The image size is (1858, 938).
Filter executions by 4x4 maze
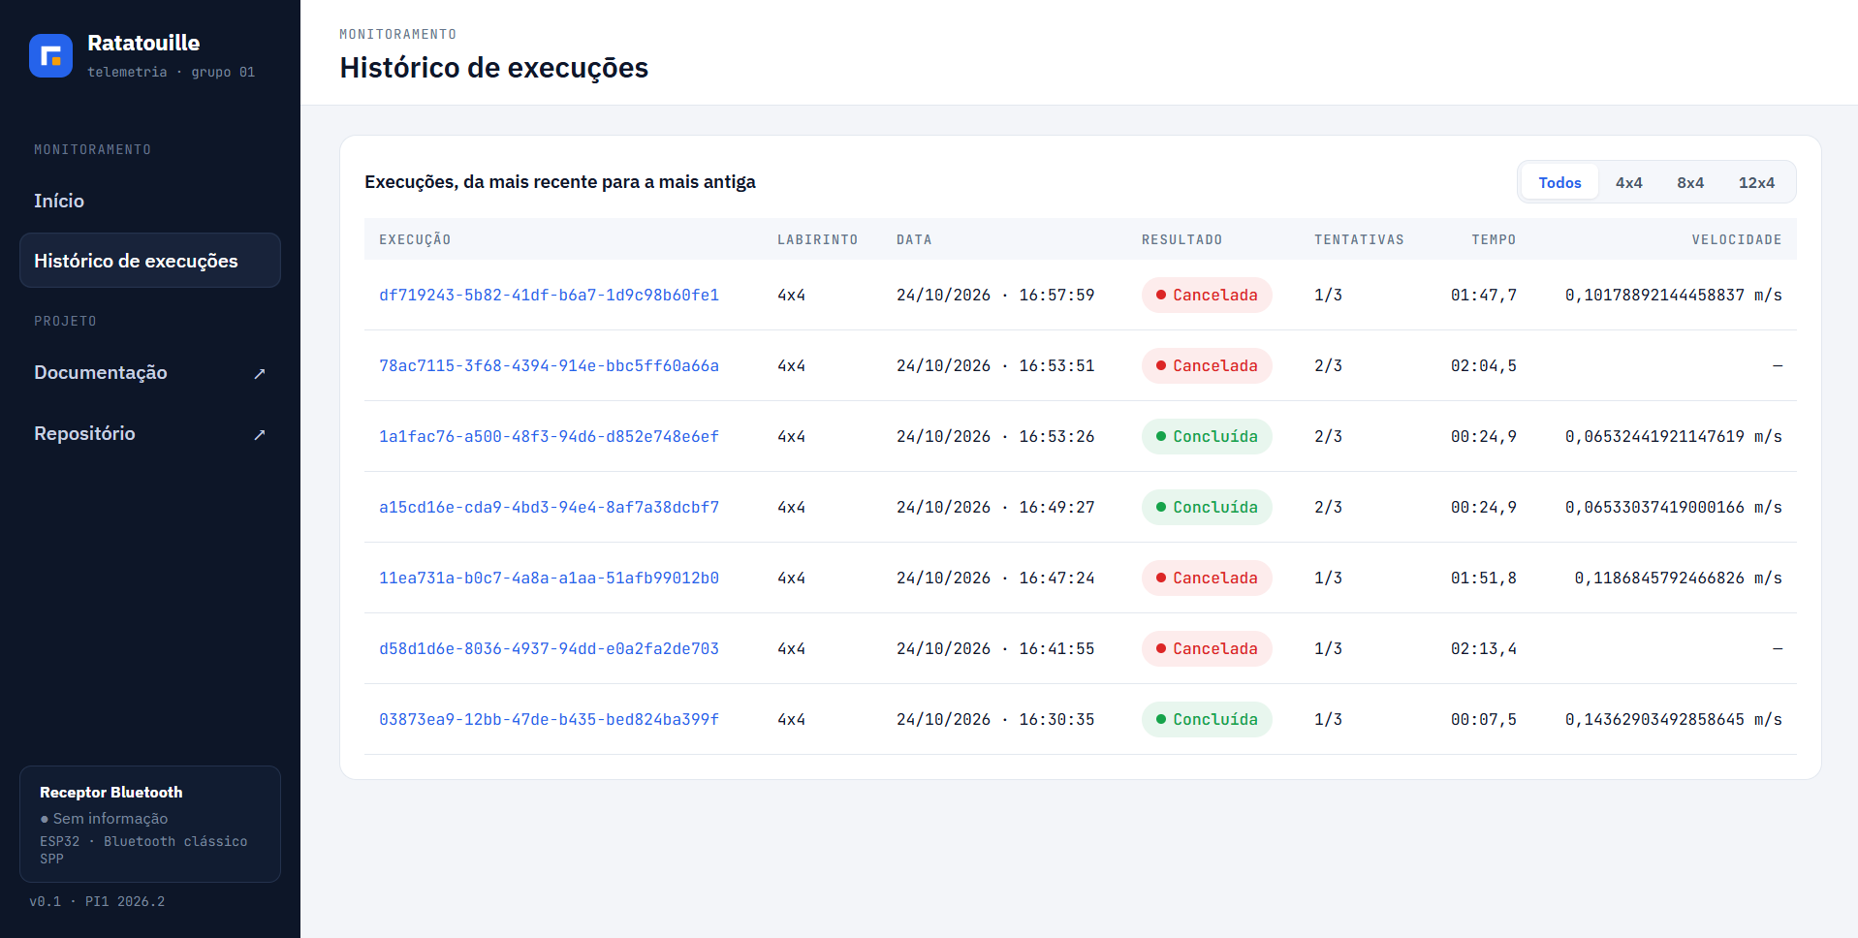(x=1628, y=182)
